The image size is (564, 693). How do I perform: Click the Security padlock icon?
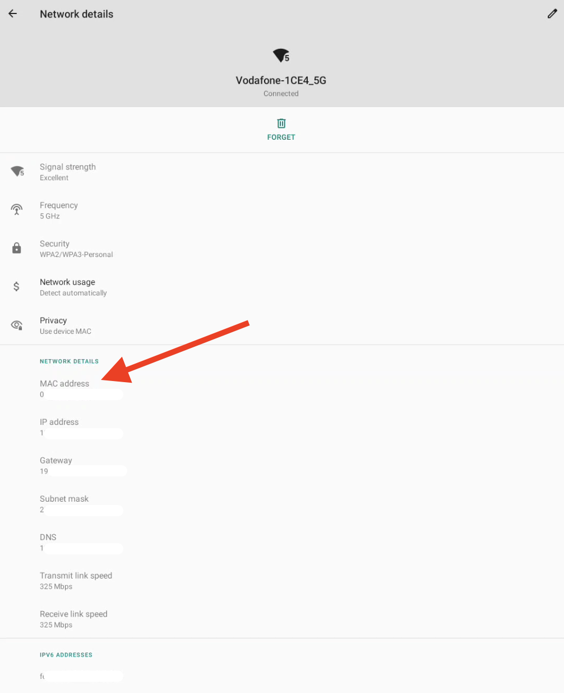tap(17, 249)
